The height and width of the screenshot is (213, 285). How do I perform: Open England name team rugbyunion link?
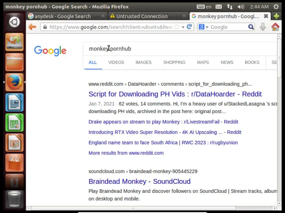coord(163,143)
